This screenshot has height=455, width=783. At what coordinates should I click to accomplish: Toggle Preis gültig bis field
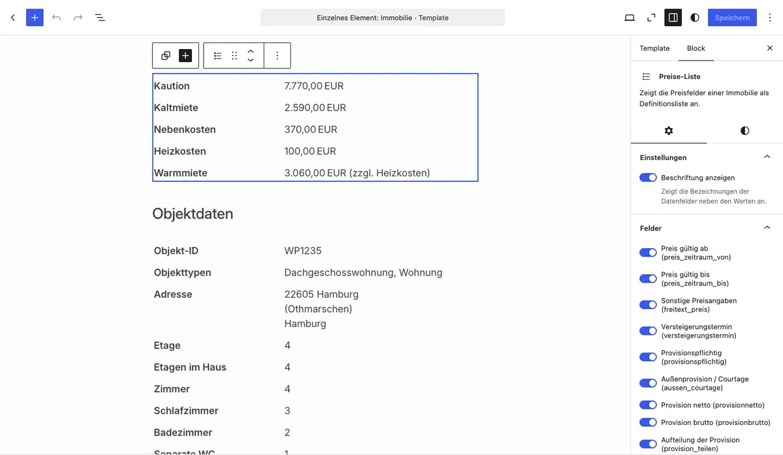[648, 279]
